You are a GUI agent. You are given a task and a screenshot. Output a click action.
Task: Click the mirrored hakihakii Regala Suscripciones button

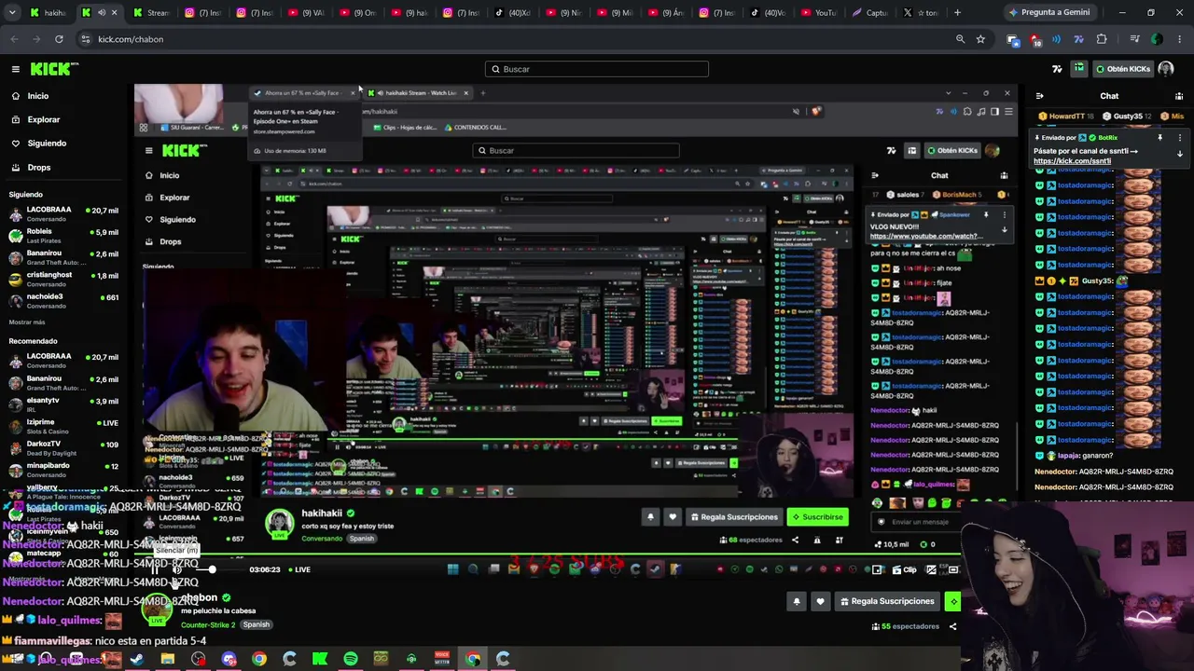click(x=734, y=517)
